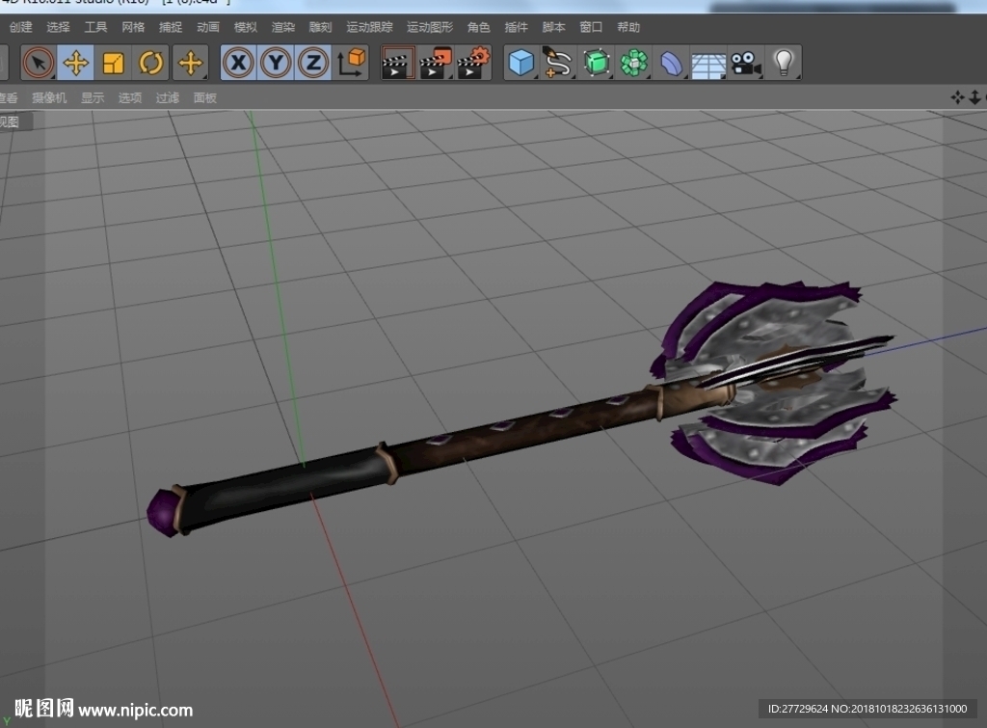
Task: Expand the viewport 显示 display menu
Action: 93,97
